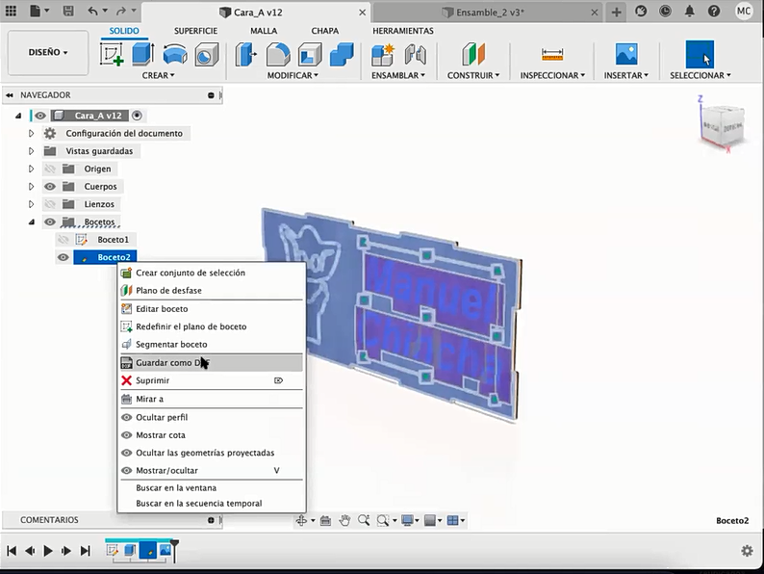Toggle visibility of Lienzos folder
This screenshot has width=764, height=574.
[50, 204]
